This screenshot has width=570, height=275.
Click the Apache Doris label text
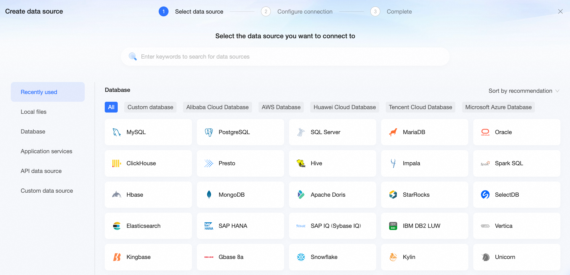coord(328,195)
